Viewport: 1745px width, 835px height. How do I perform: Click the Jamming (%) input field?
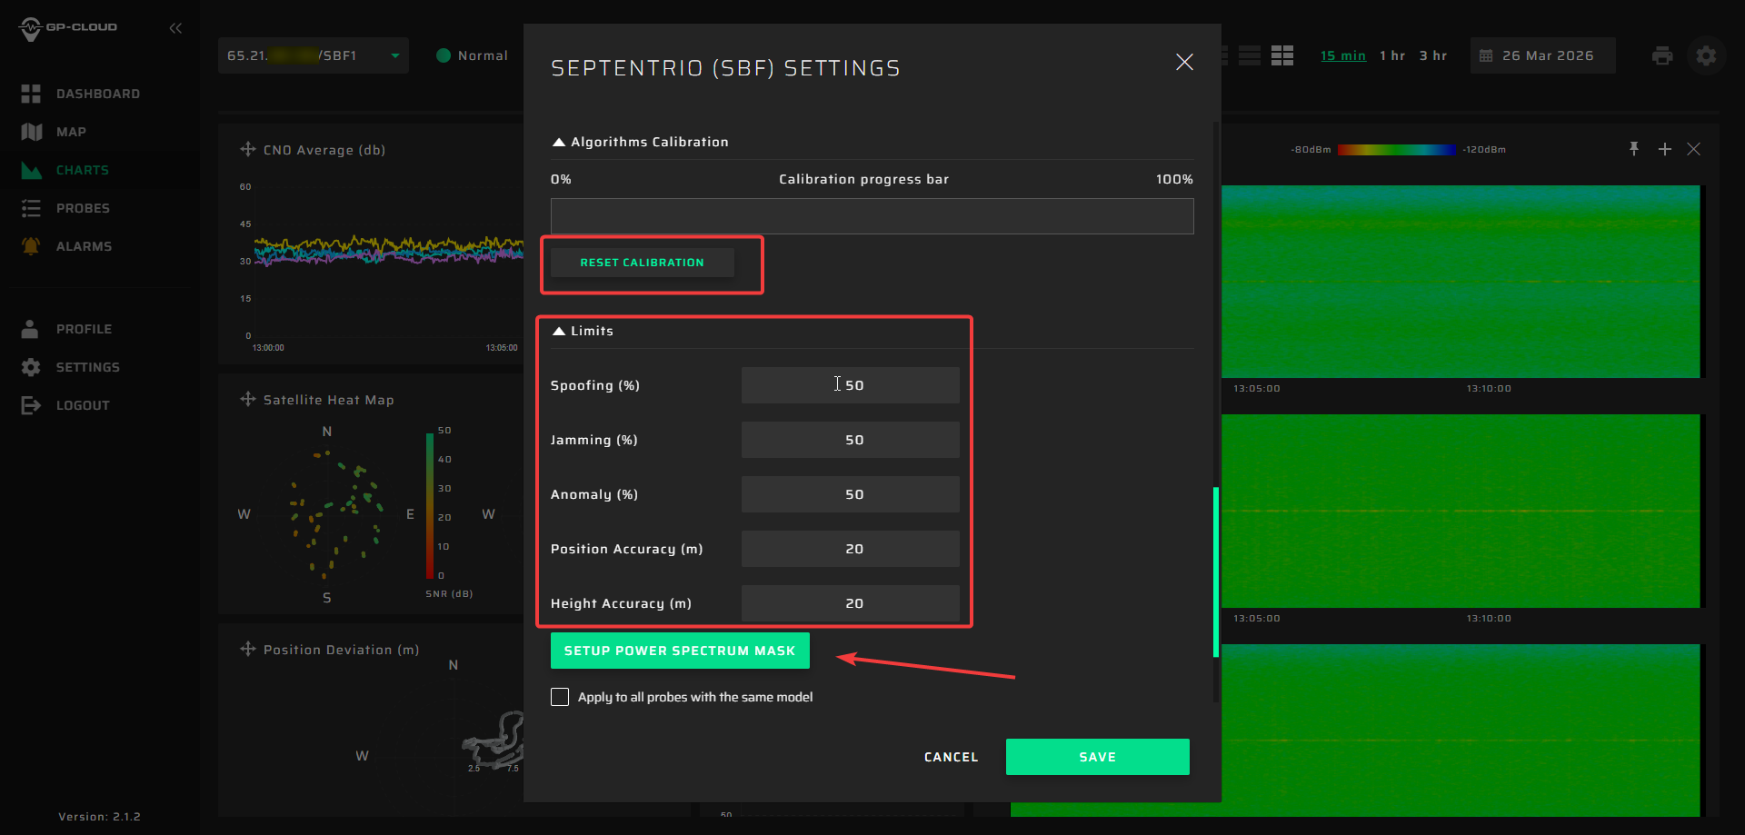850,440
